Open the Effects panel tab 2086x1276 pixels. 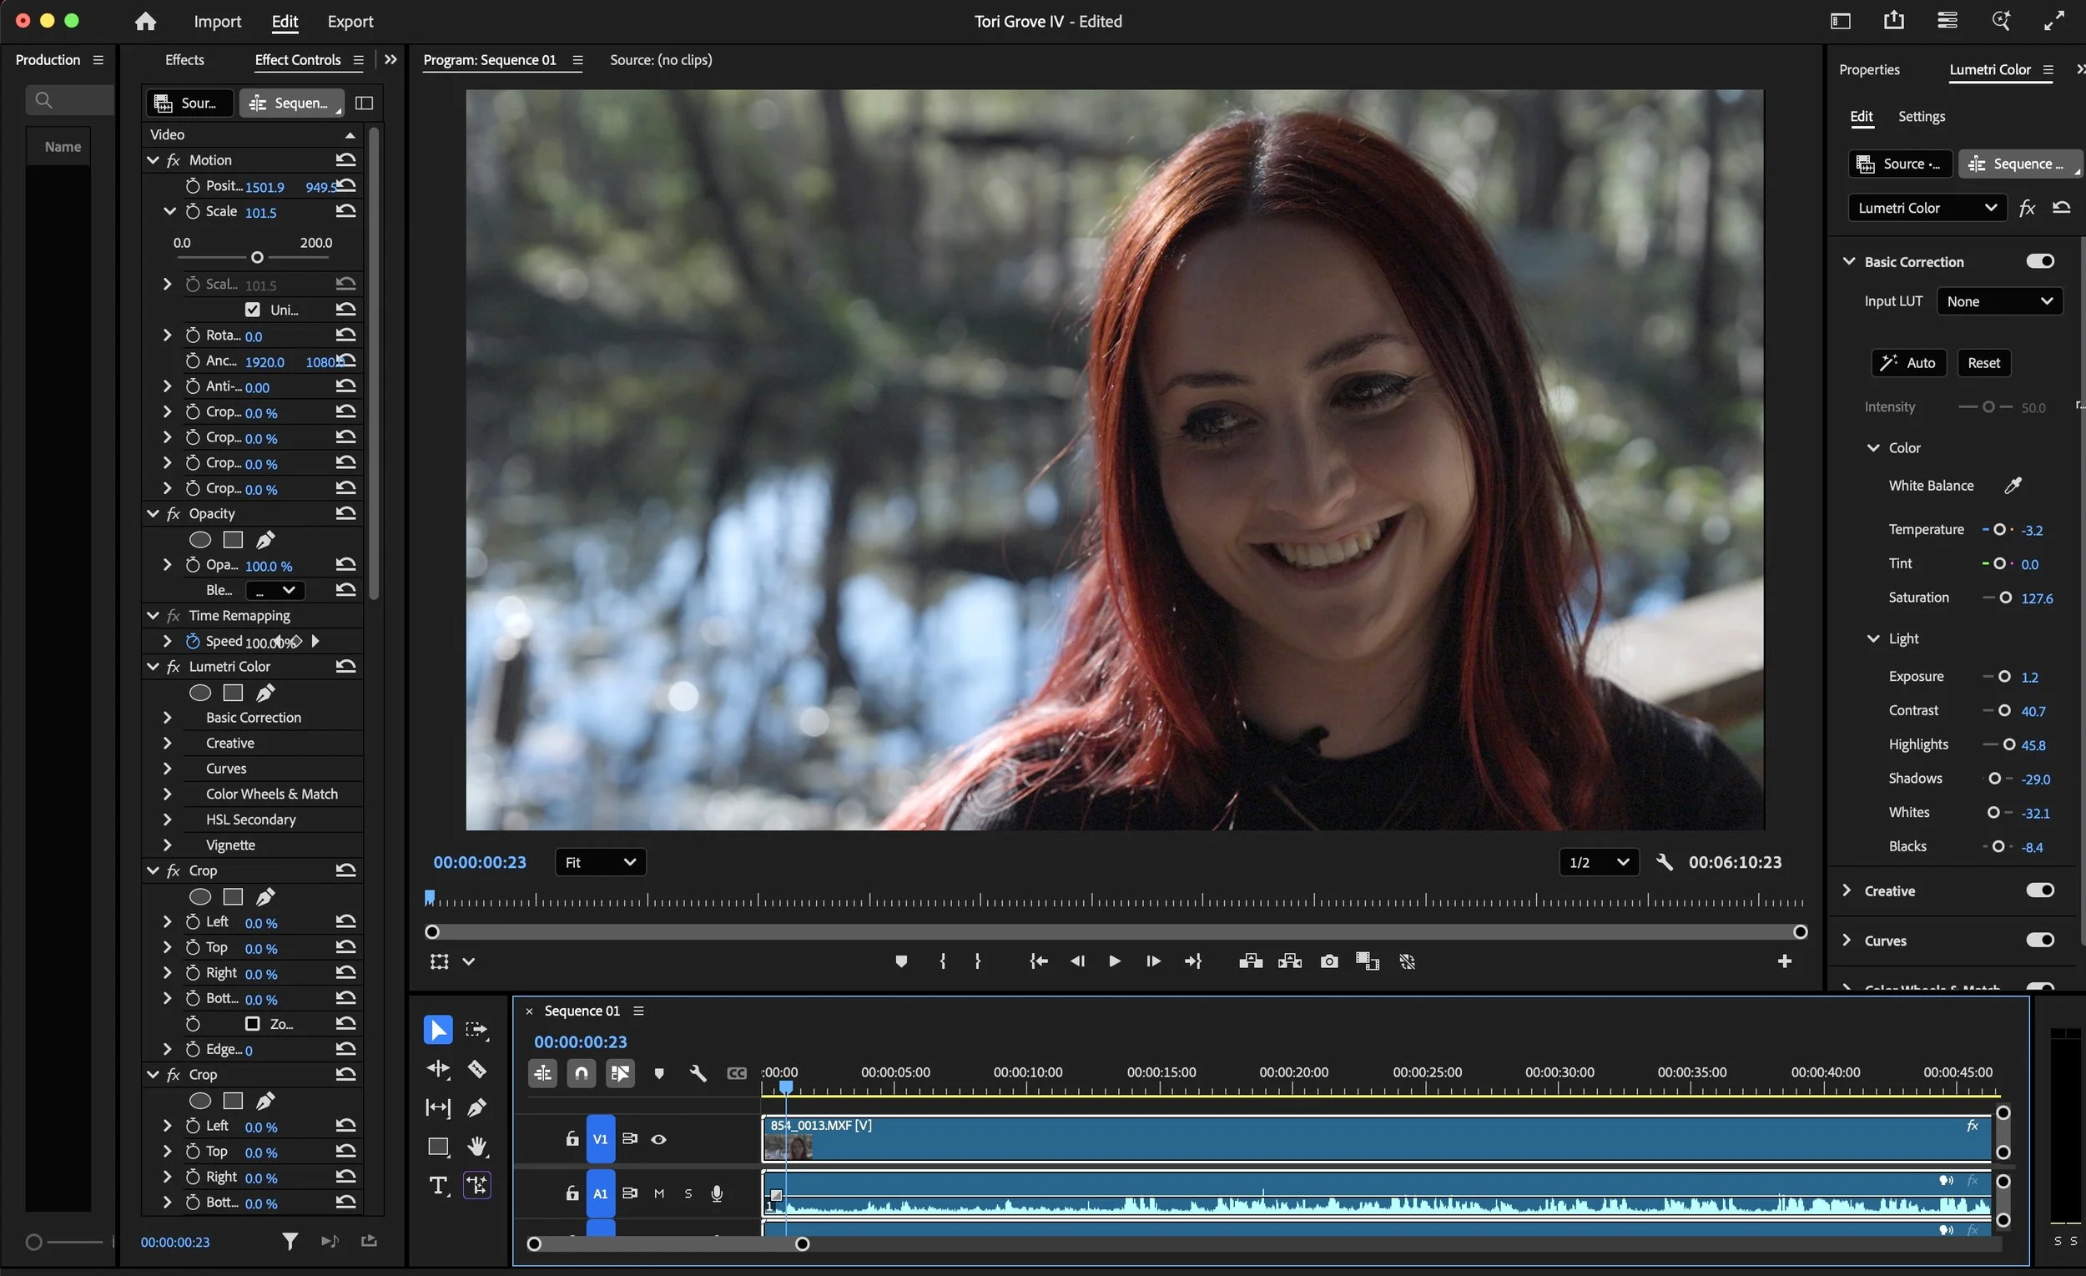tap(184, 59)
